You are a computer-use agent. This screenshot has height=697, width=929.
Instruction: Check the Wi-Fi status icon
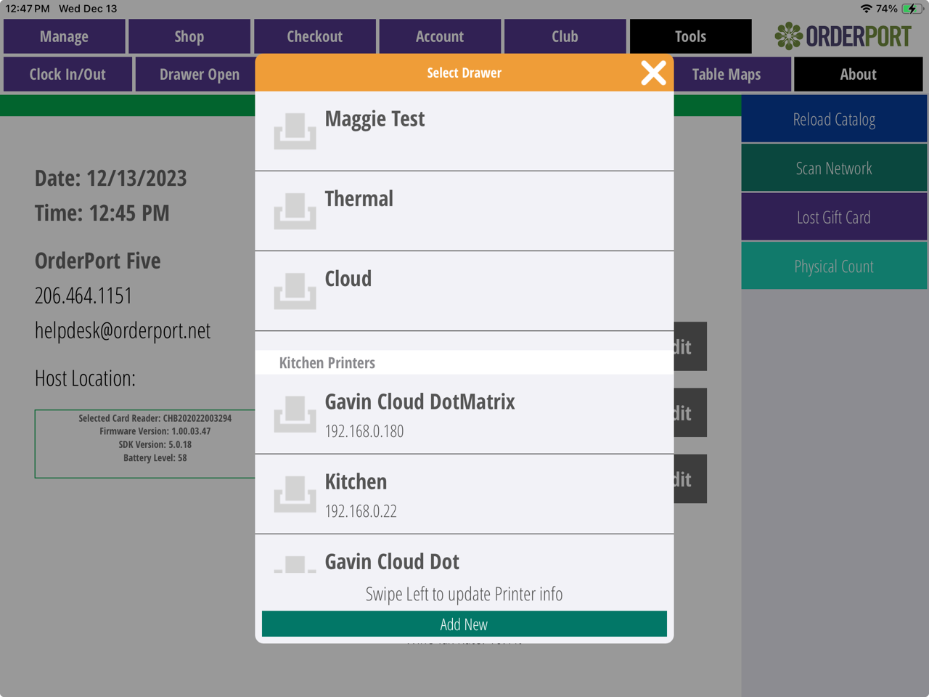[x=866, y=9]
